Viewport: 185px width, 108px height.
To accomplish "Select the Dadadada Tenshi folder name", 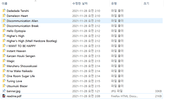I will pyautogui.click(x=18, y=11).
